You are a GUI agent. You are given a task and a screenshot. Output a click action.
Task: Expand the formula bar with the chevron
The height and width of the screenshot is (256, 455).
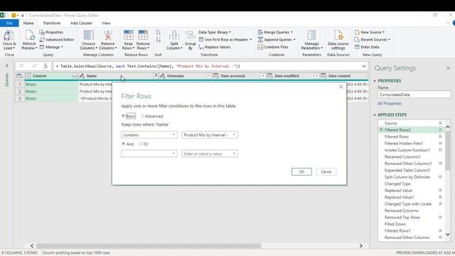click(x=364, y=66)
